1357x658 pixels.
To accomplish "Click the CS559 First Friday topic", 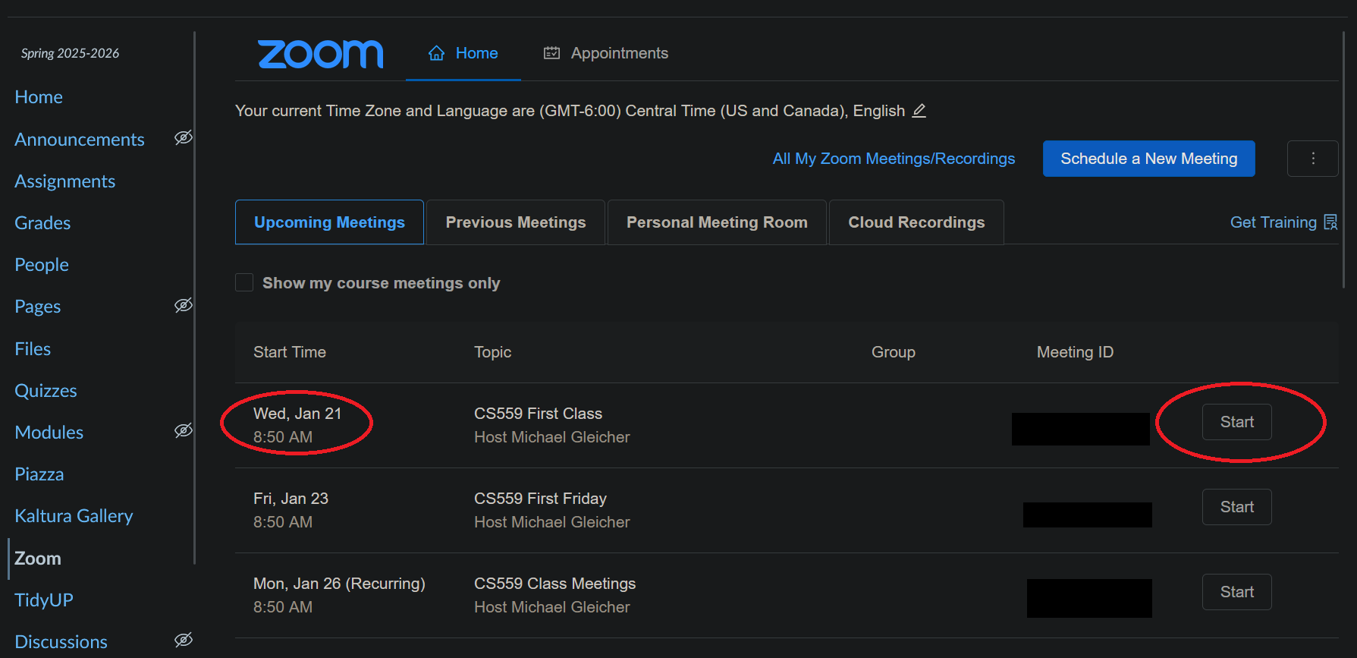I will pos(540,499).
